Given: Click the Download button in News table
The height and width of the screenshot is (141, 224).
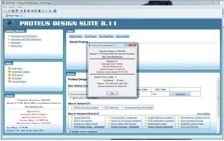Looking at the screenshot, I should click(180, 94).
